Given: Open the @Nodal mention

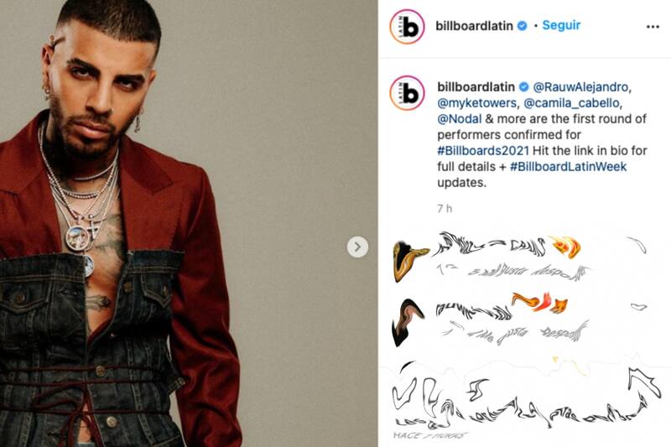Looking at the screenshot, I should [x=459, y=119].
